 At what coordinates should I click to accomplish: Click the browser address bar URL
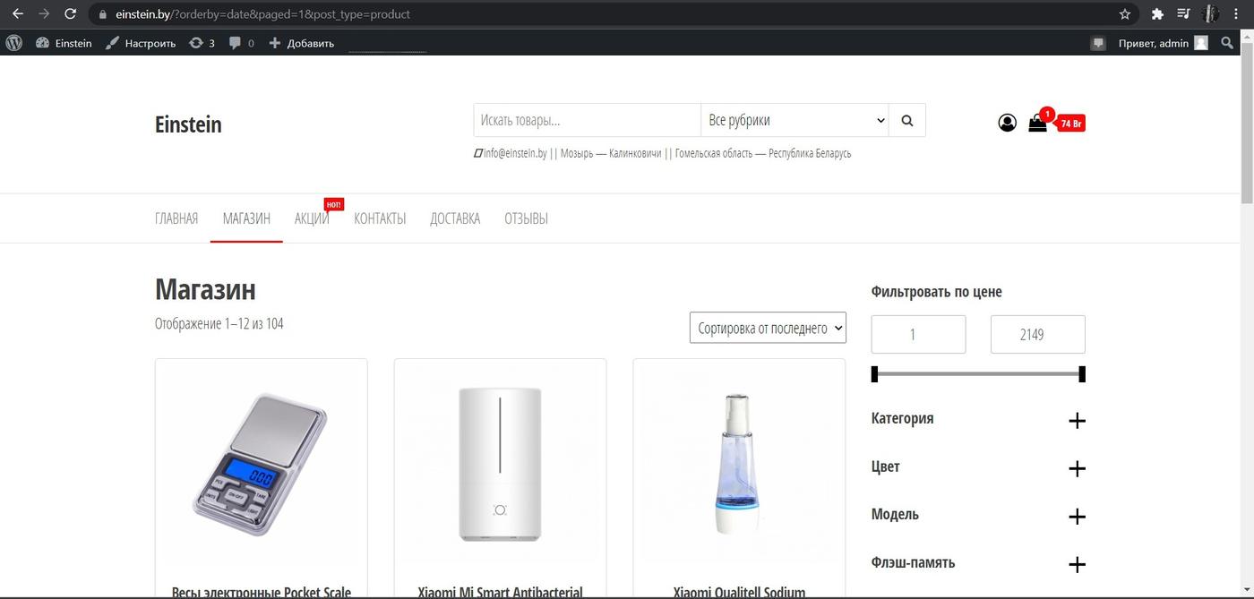pos(262,14)
